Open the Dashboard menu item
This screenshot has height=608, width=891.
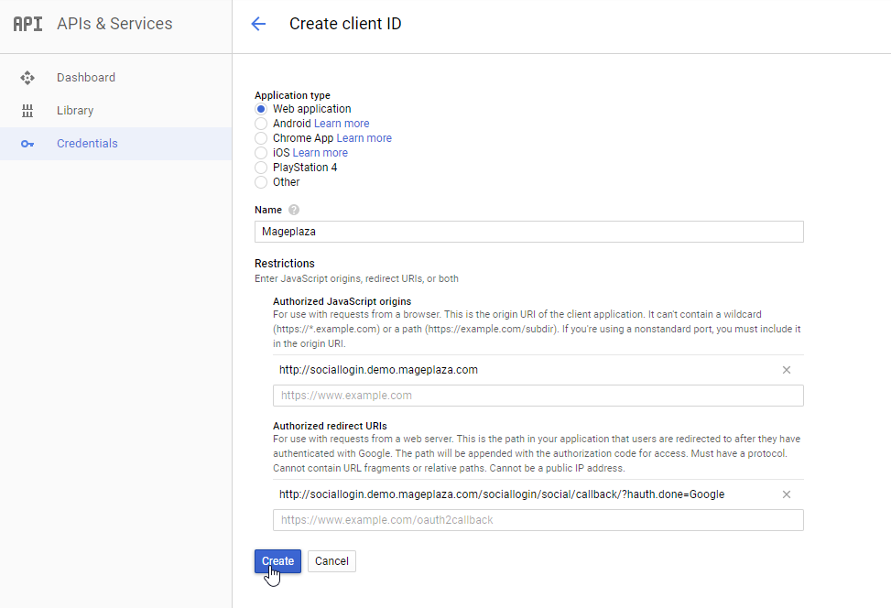point(86,78)
